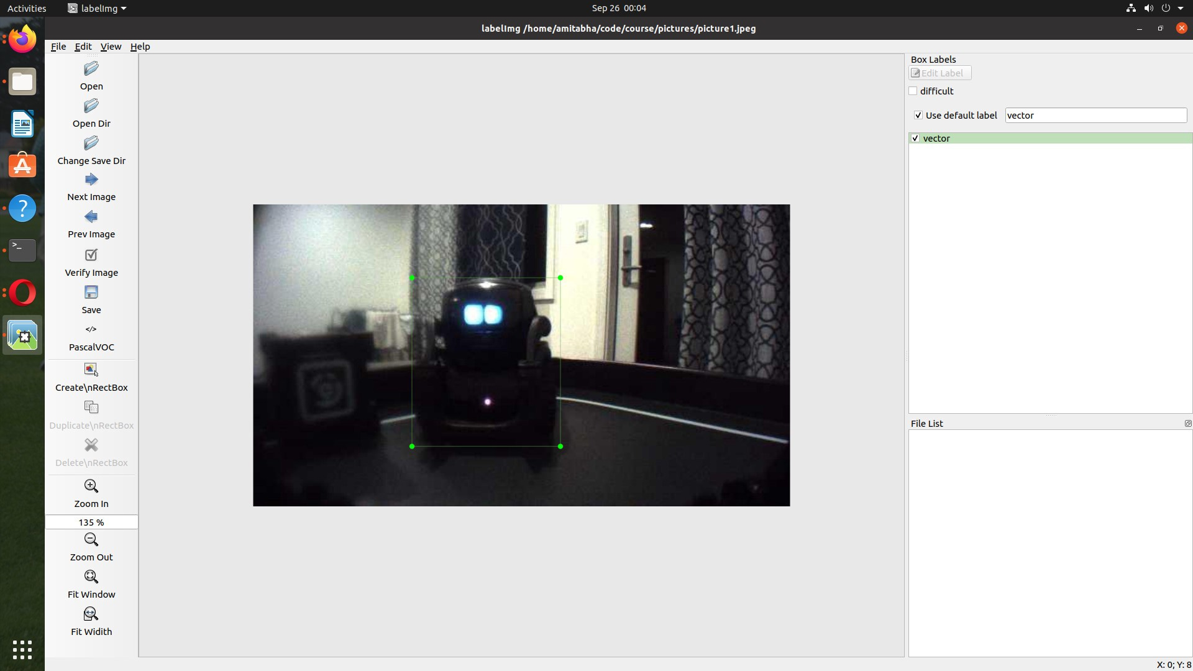This screenshot has width=1193, height=671.
Task: Open the Help menu
Action: (140, 47)
